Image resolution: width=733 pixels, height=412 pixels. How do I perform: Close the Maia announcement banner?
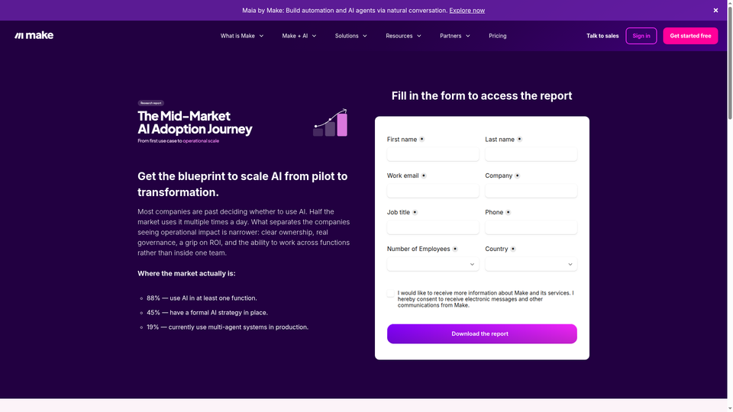(x=715, y=10)
